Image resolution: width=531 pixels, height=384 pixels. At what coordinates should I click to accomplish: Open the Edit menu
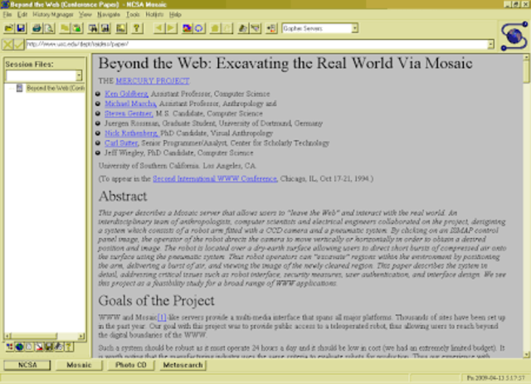point(22,15)
